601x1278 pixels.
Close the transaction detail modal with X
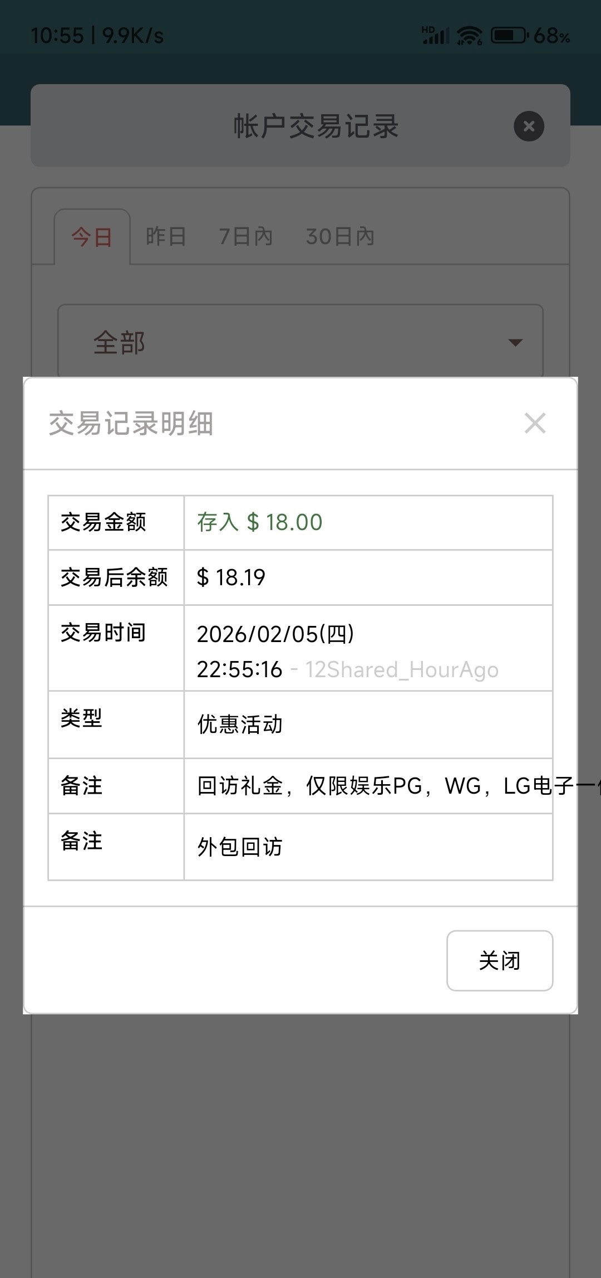click(535, 424)
